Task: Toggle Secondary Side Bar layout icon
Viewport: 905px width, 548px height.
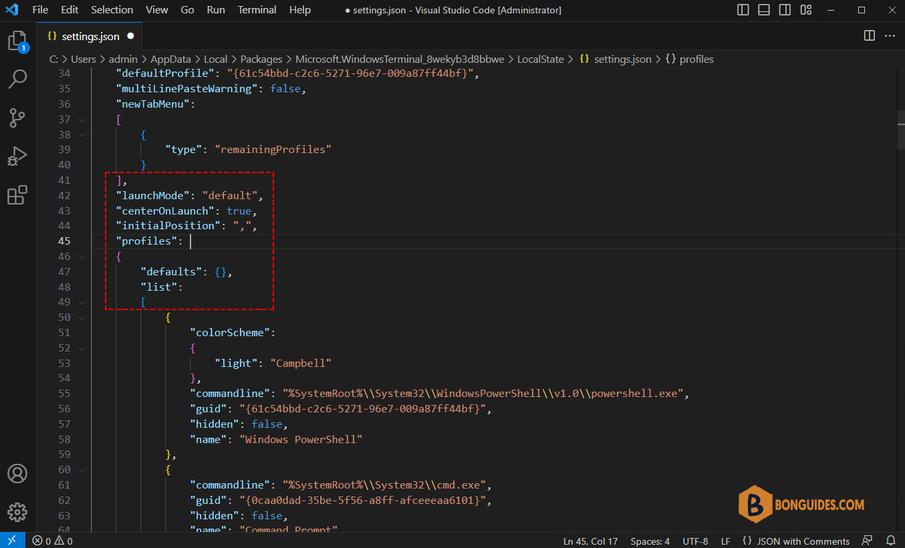Action: click(x=785, y=10)
